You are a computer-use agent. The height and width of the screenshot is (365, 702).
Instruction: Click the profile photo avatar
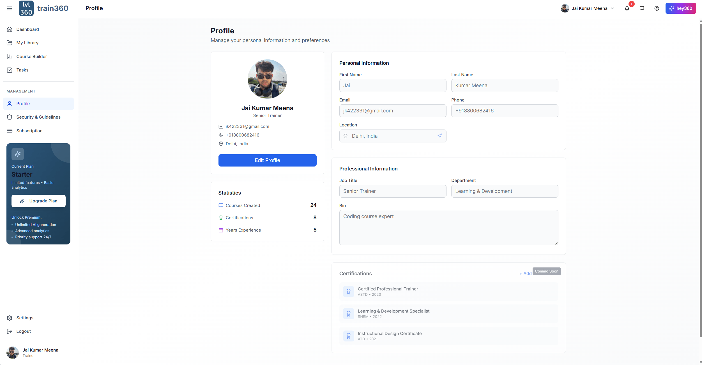(x=267, y=79)
